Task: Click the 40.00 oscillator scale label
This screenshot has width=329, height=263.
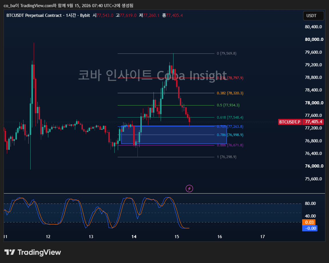Action: (x=310, y=216)
